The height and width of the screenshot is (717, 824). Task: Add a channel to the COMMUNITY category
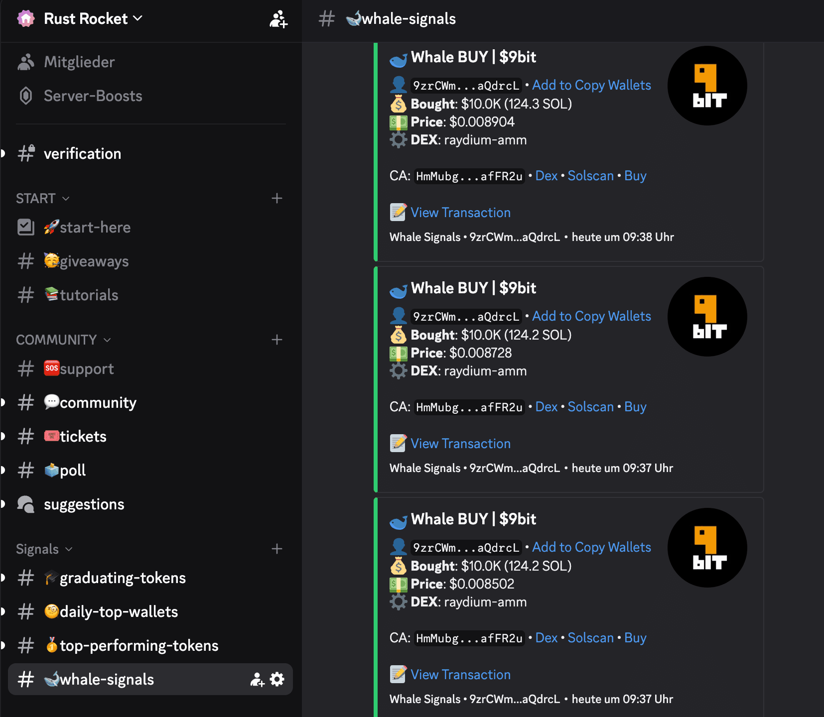tap(277, 340)
